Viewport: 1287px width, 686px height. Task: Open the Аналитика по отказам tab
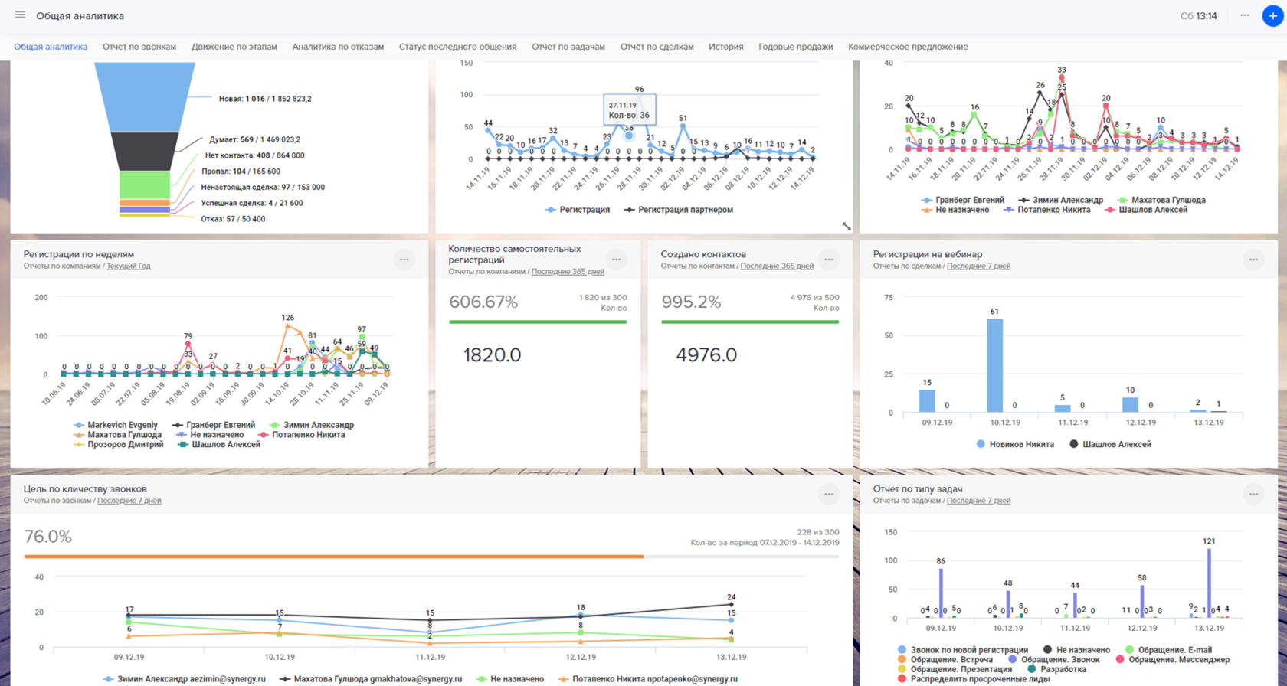click(338, 47)
